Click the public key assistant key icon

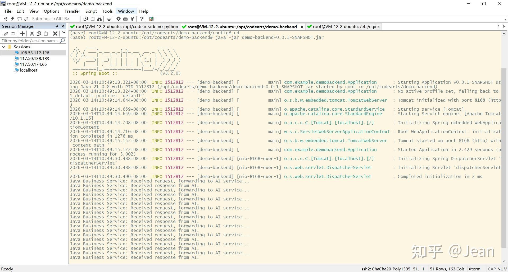click(132, 19)
